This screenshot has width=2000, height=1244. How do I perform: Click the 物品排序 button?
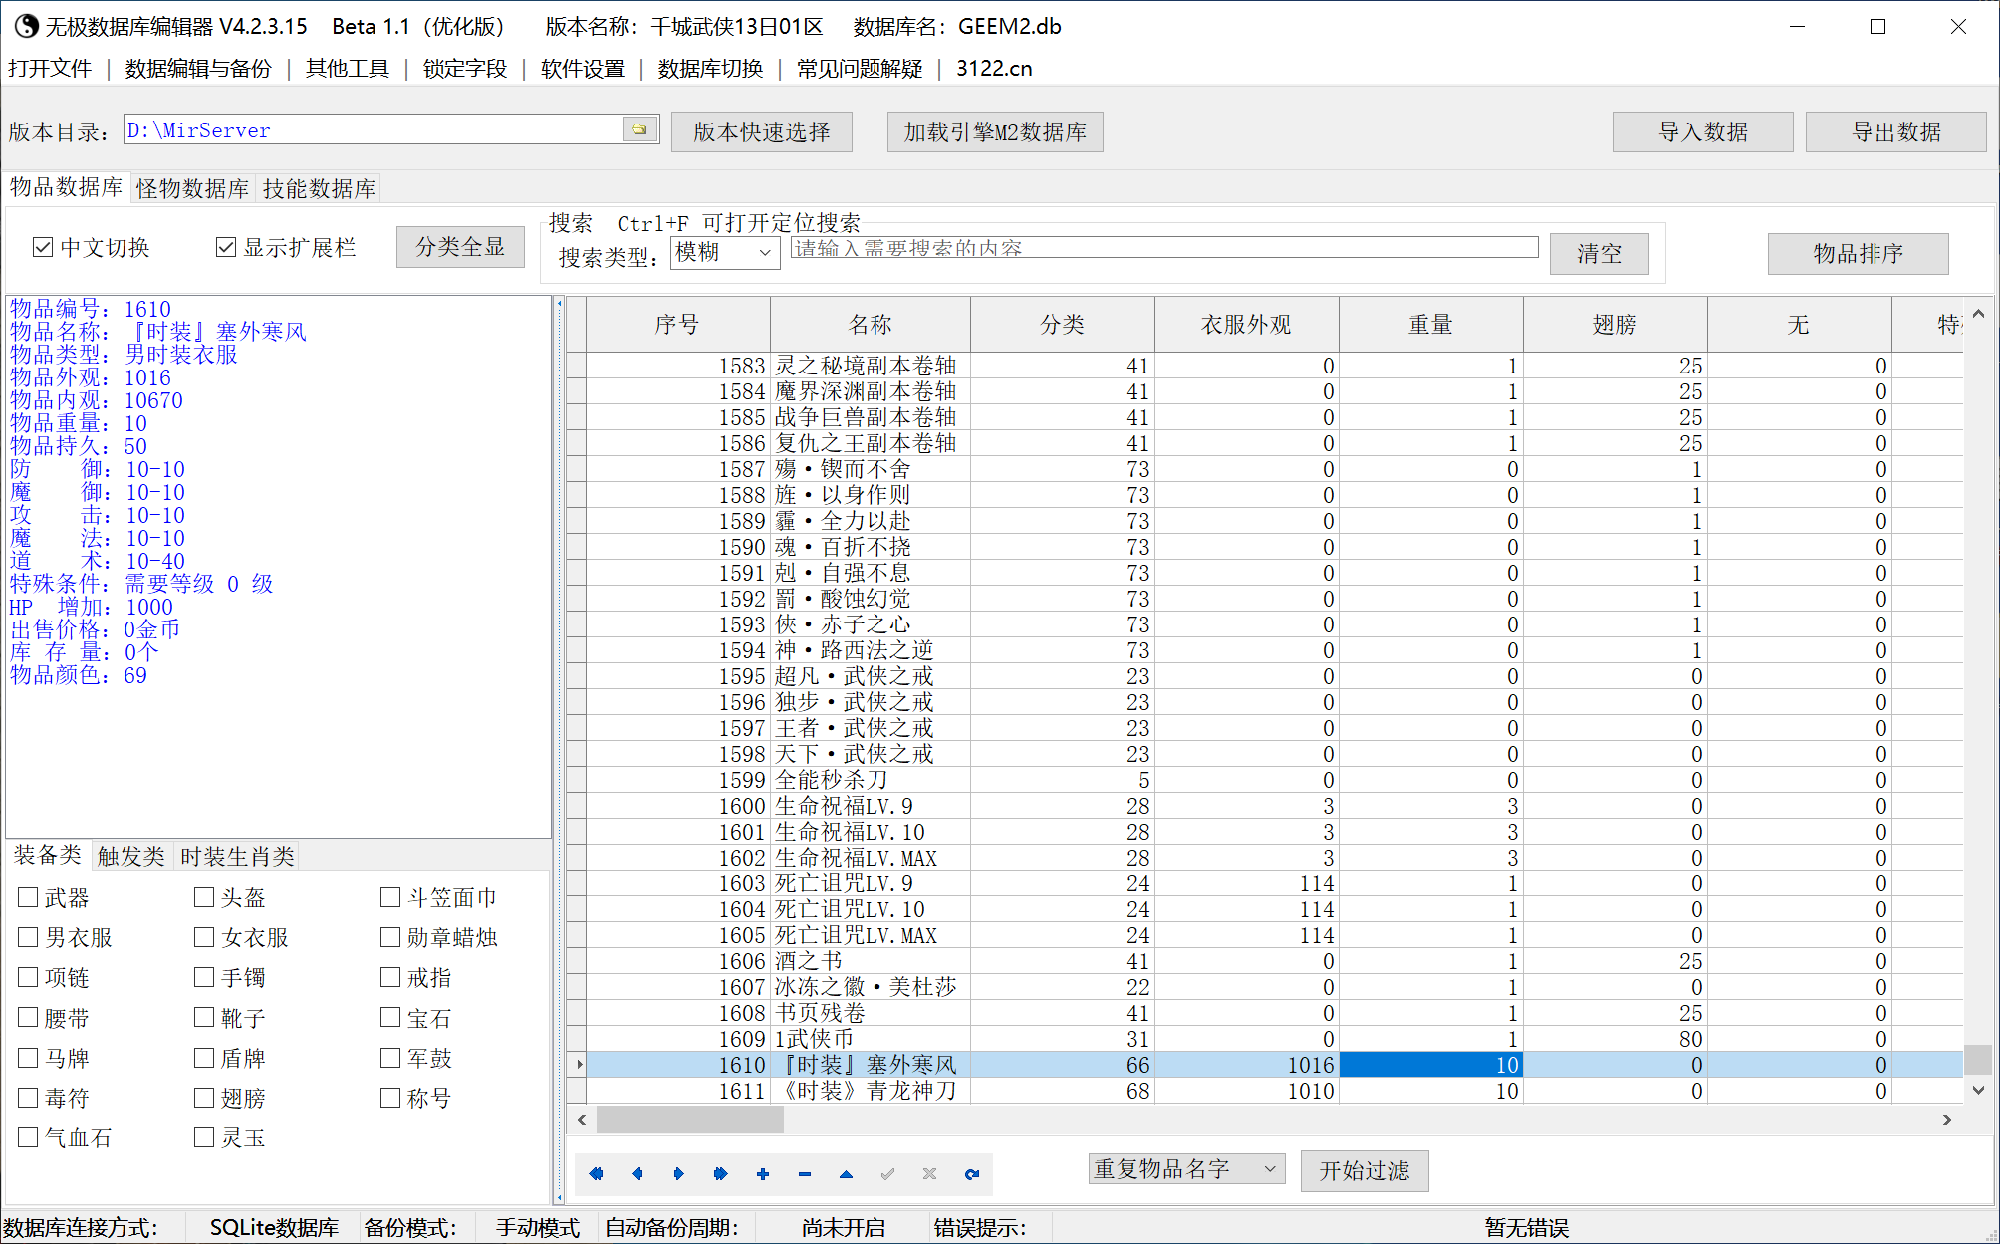[1859, 253]
